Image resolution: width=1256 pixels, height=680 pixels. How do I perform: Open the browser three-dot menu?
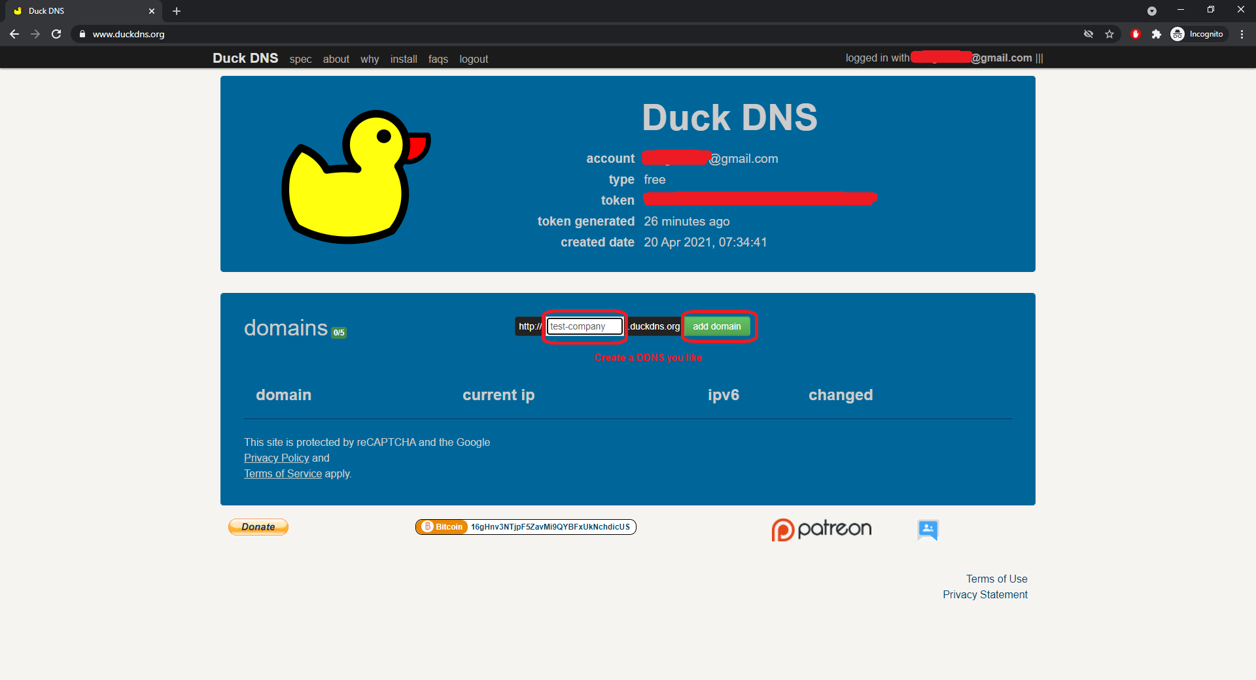pos(1242,34)
